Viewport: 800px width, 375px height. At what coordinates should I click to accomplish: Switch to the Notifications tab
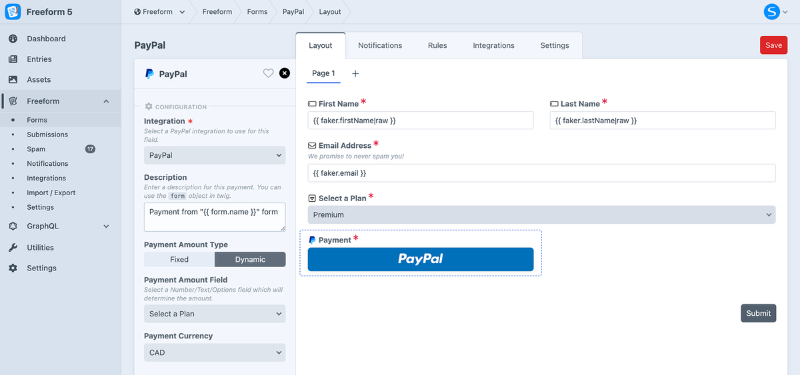(x=380, y=45)
